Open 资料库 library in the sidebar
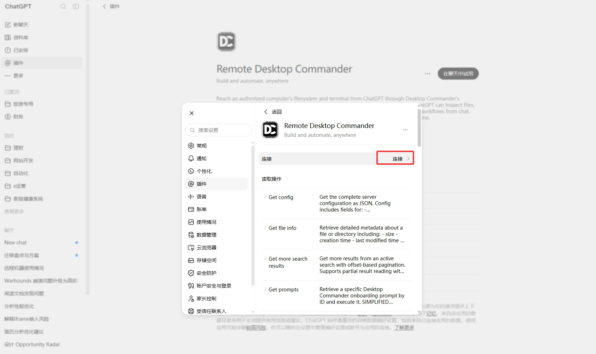 [x=42, y=37]
